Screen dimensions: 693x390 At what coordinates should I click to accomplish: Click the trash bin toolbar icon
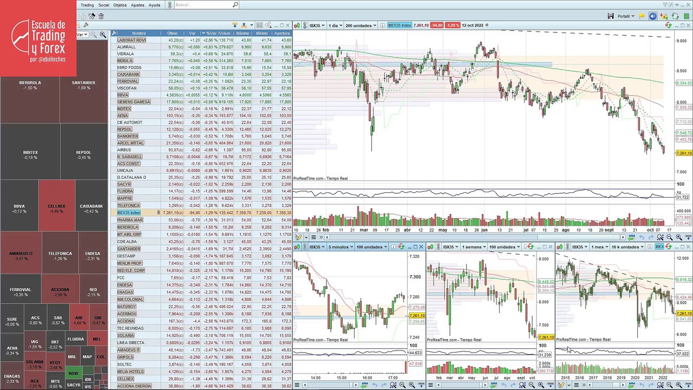pyautogui.click(x=101, y=16)
